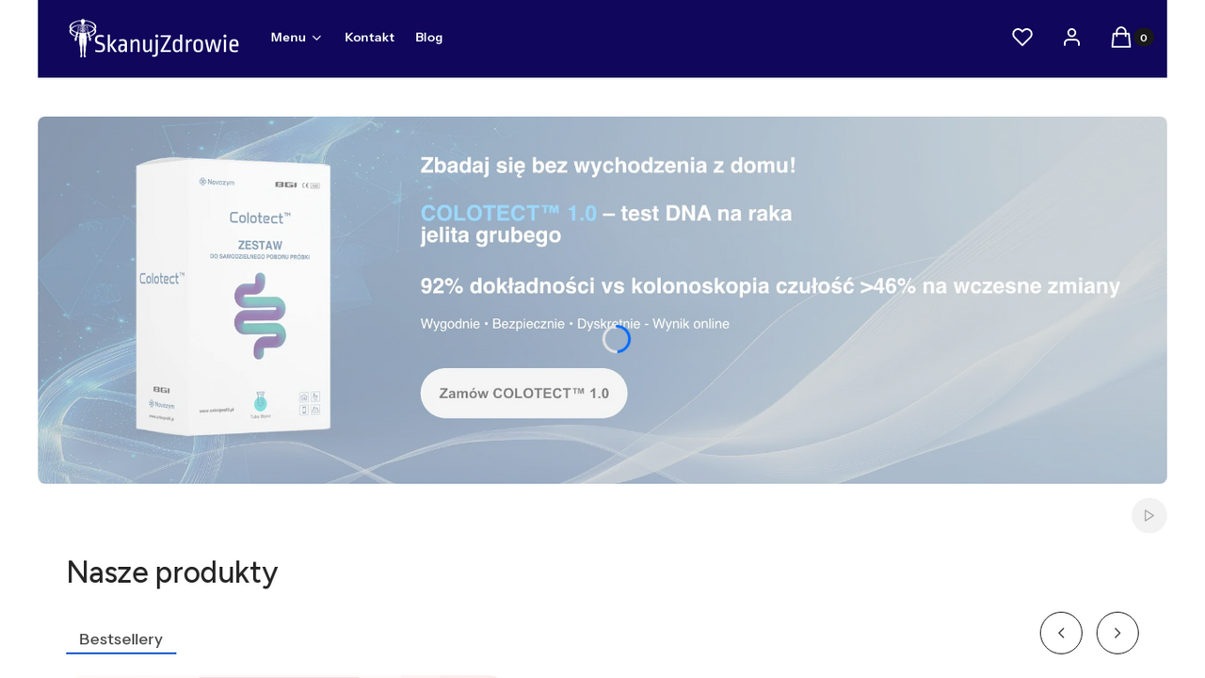Image resolution: width=1205 pixels, height=678 pixels.
Task: Open the shopping bag cart icon
Action: pyautogui.click(x=1120, y=38)
